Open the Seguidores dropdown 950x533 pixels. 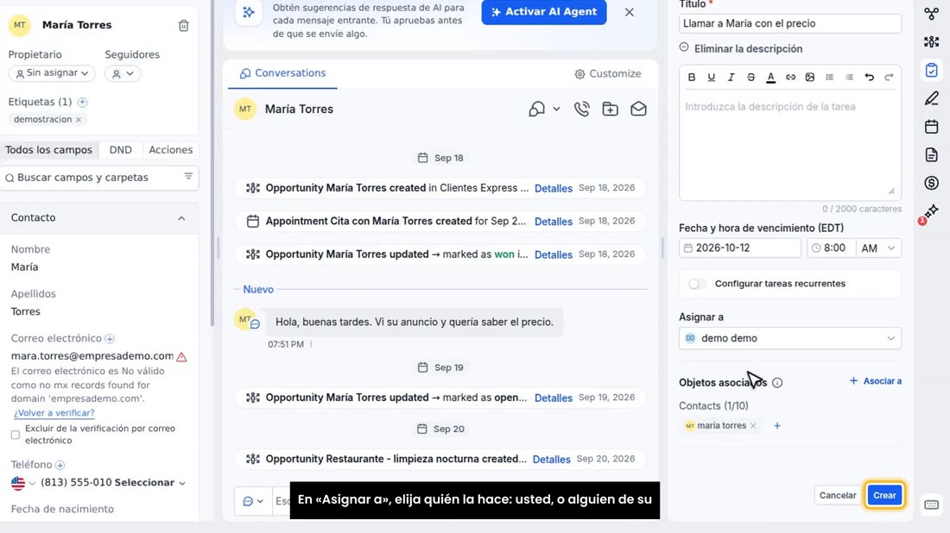click(123, 73)
